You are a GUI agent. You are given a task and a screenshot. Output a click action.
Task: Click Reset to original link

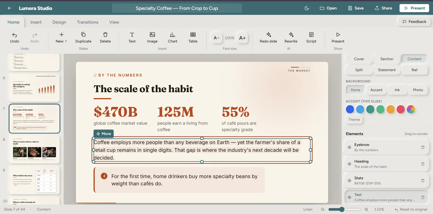click(411, 209)
